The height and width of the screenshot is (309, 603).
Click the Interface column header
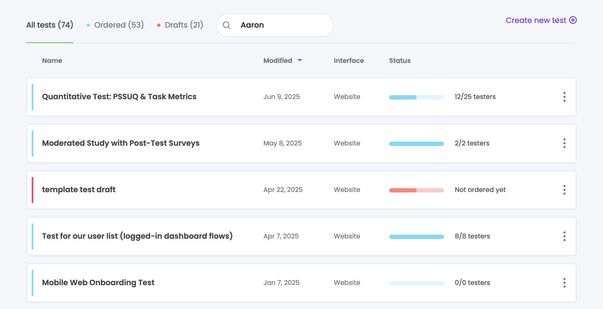click(x=349, y=60)
